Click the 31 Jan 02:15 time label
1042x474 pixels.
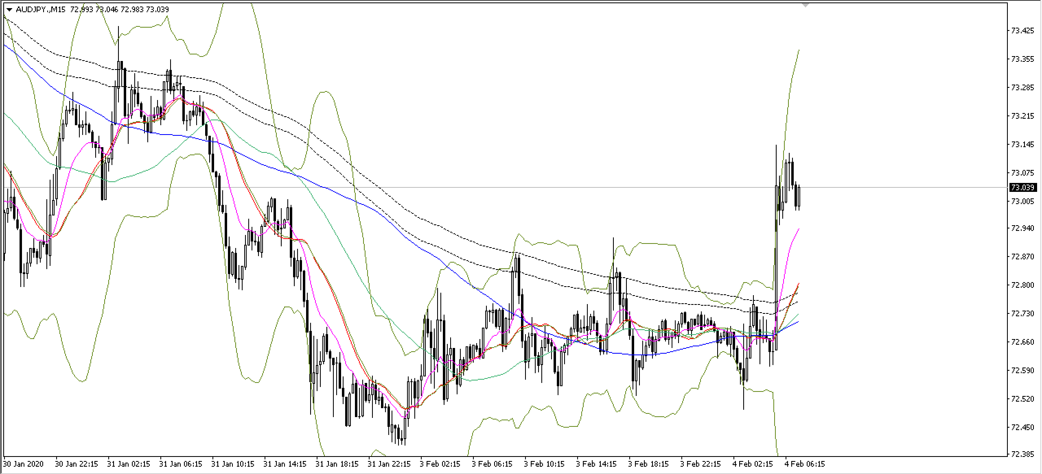pos(129,464)
